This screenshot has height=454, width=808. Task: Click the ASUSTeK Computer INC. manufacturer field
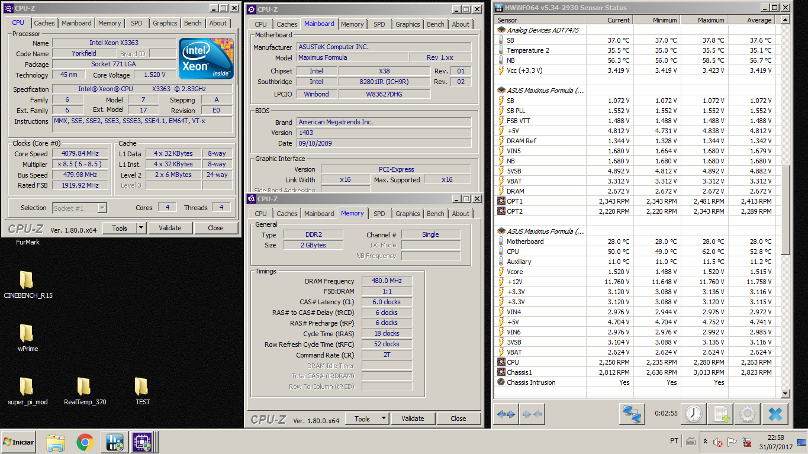point(384,47)
